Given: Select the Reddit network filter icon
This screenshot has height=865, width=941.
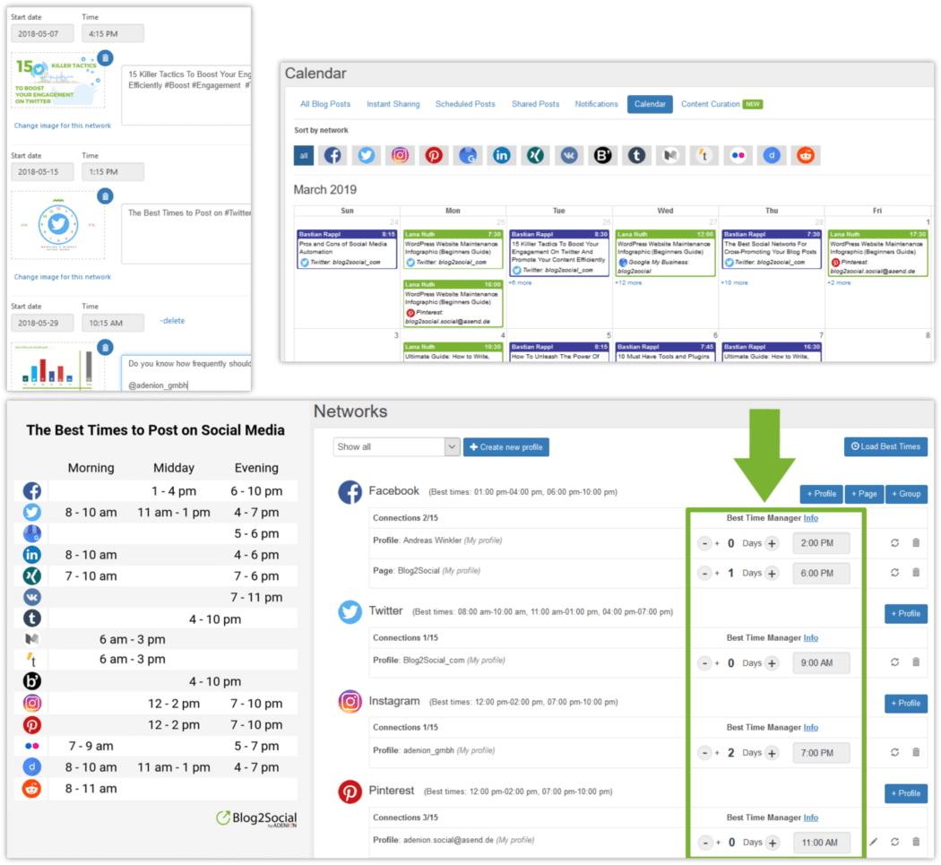Looking at the screenshot, I should 806,155.
